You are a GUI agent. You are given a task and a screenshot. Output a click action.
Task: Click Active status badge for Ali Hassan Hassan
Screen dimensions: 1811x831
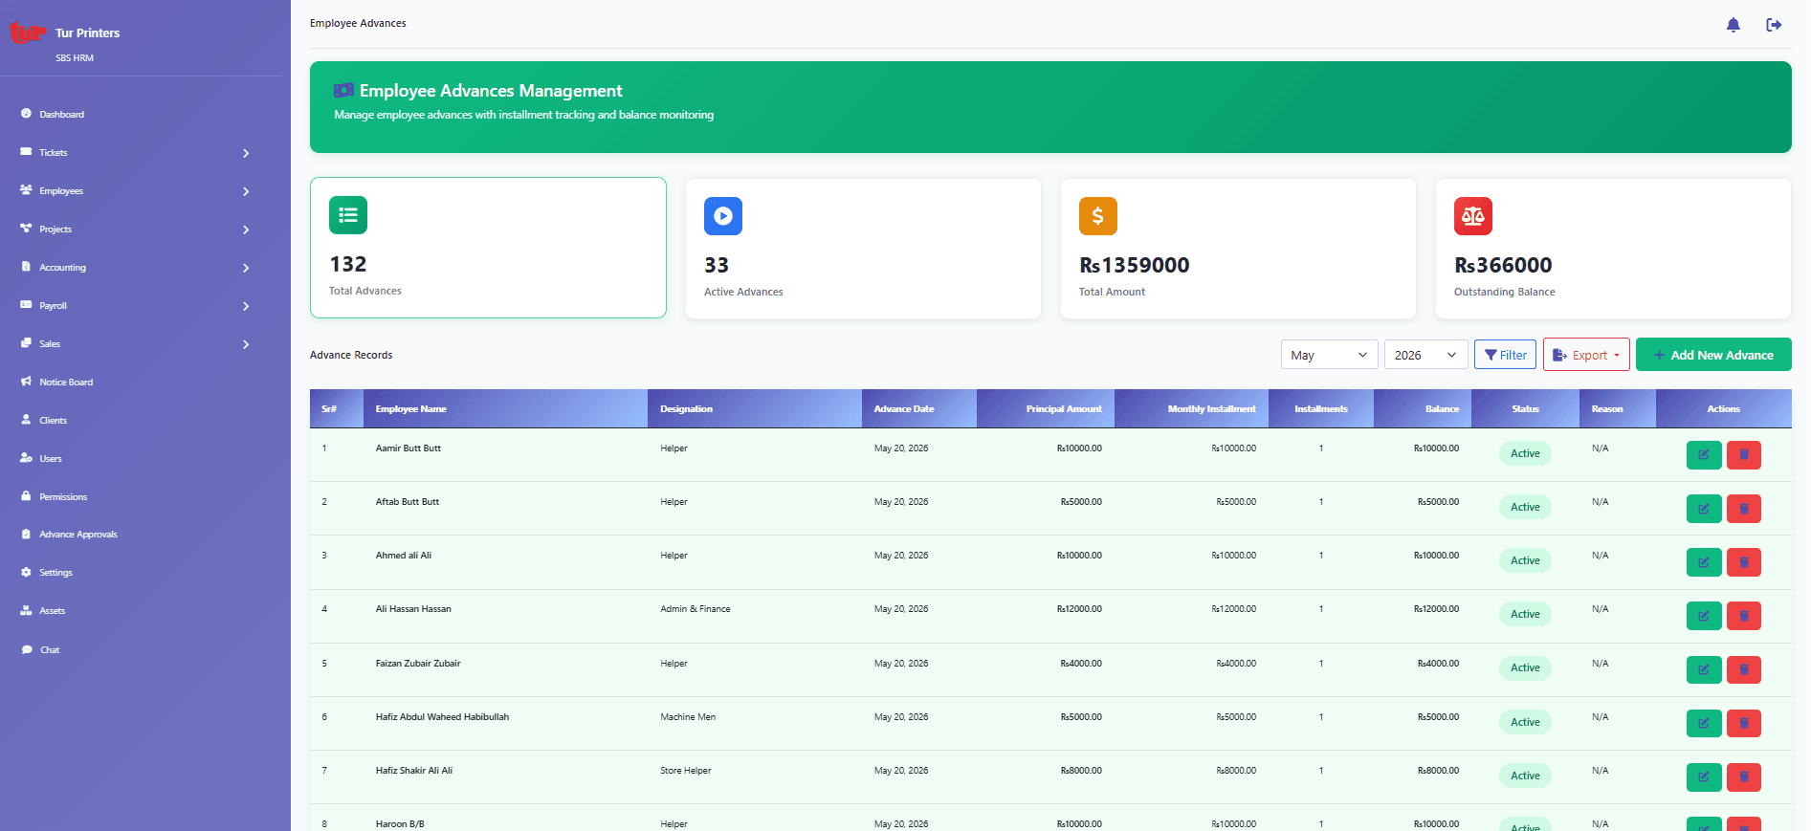tap(1525, 614)
